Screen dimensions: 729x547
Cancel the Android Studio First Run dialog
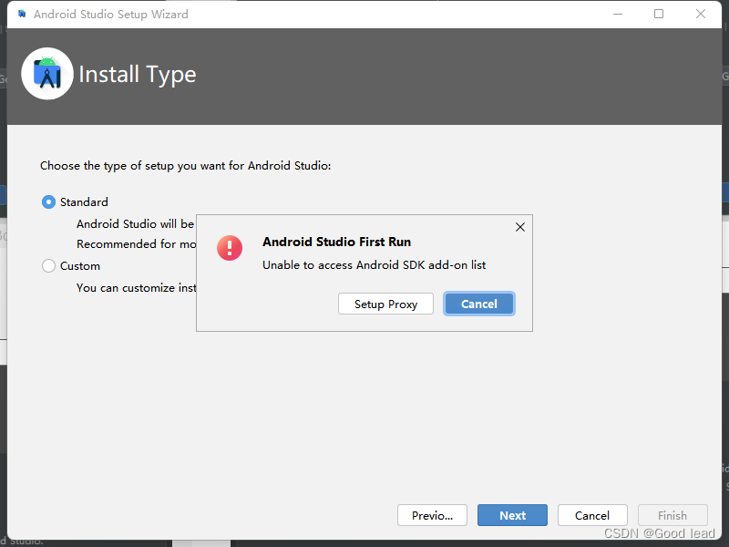pyautogui.click(x=479, y=304)
